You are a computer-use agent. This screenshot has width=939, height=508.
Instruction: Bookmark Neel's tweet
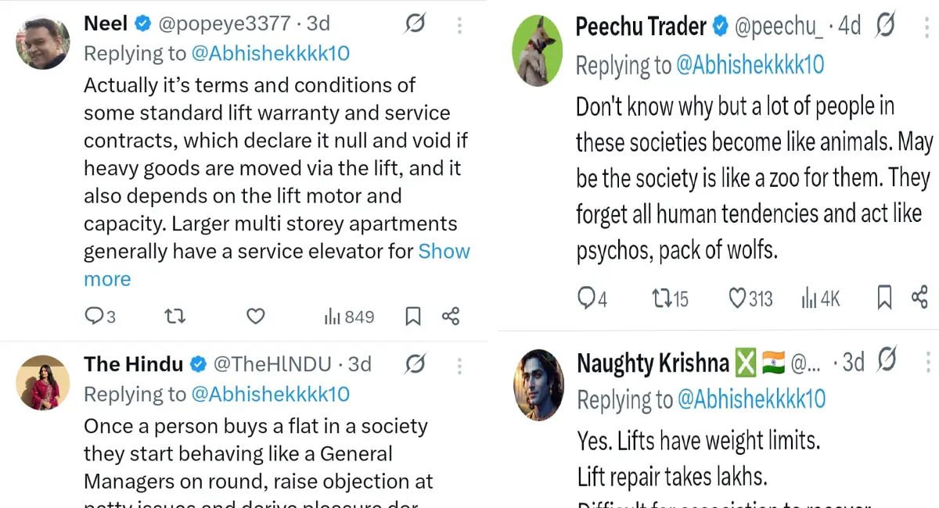pyautogui.click(x=413, y=317)
